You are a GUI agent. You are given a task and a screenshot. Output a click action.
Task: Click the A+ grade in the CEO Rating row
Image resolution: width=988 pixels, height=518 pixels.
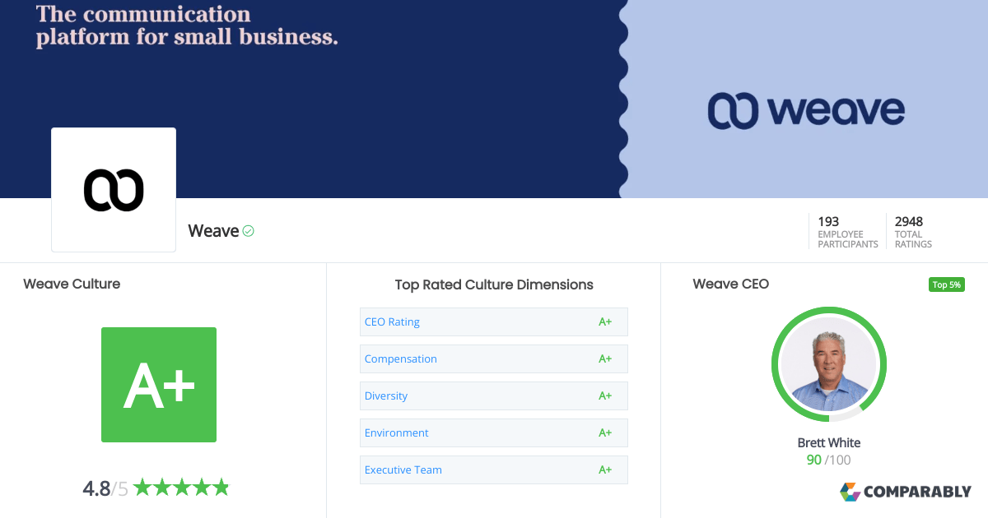click(605, 321)
